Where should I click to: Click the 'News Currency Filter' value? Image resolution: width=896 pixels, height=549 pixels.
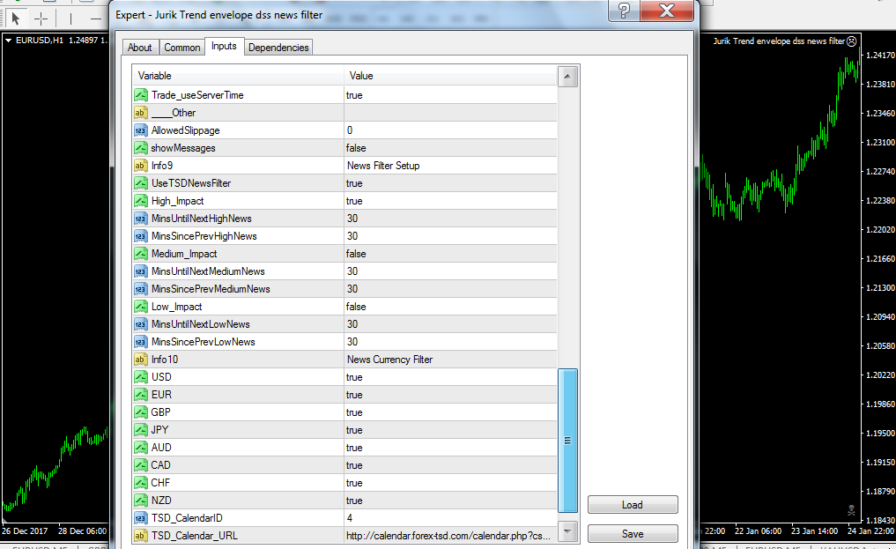(x=389, y=360)
